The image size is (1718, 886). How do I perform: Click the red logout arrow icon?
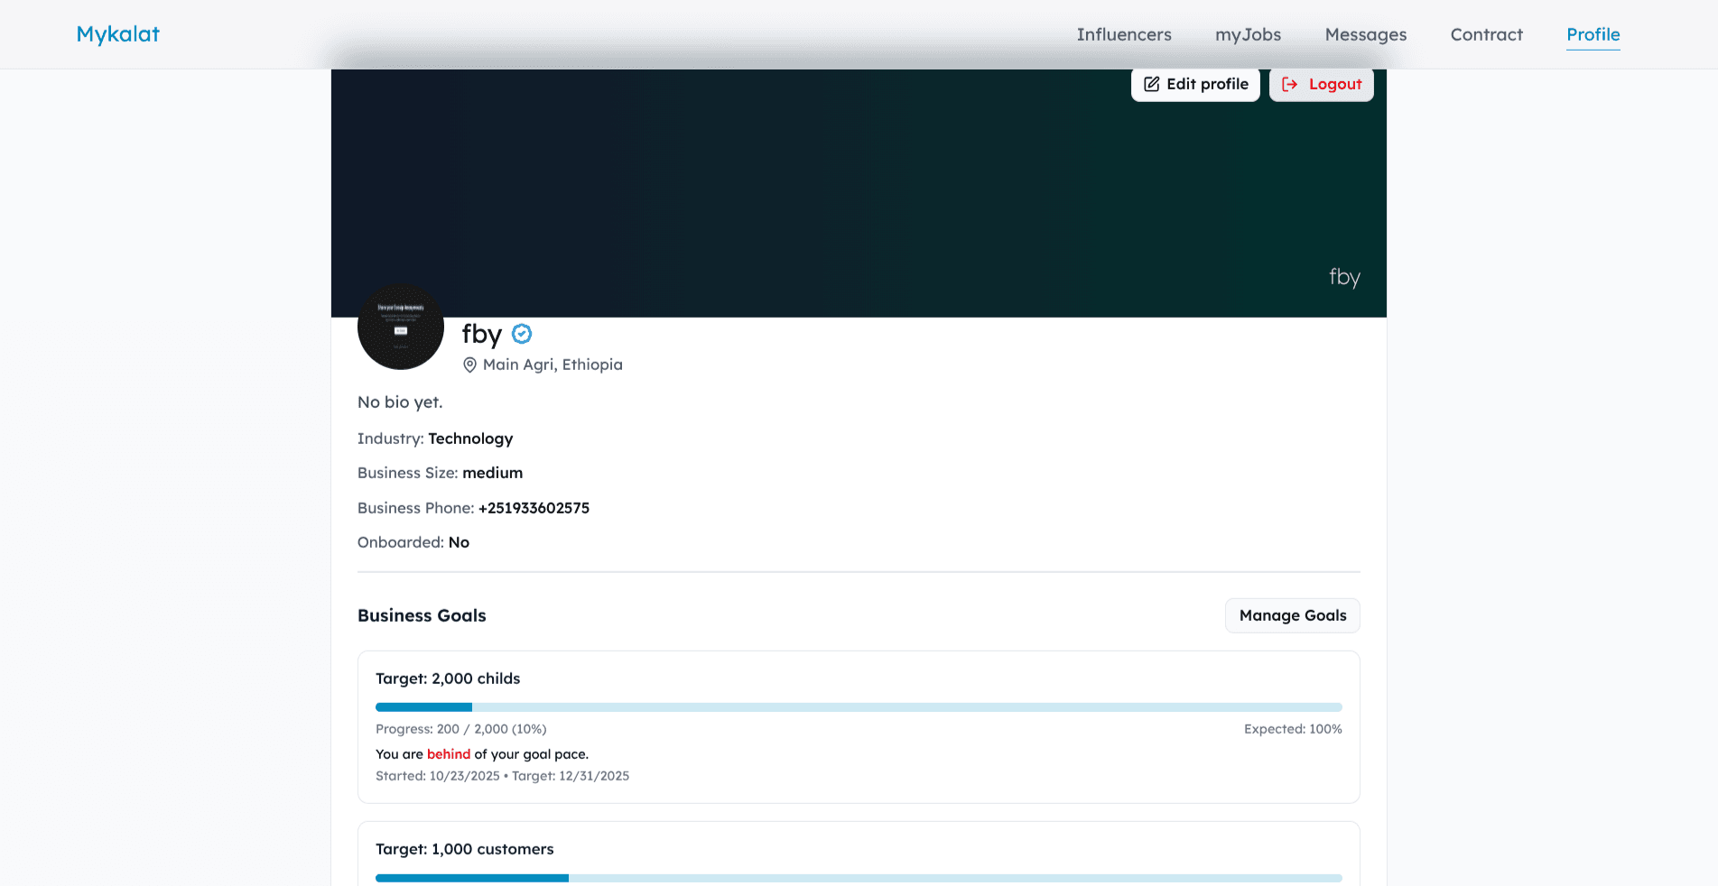[x=1290, y=84]
